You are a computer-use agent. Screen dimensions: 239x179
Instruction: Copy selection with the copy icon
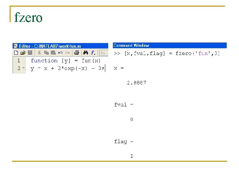click(x=46, y=53)
